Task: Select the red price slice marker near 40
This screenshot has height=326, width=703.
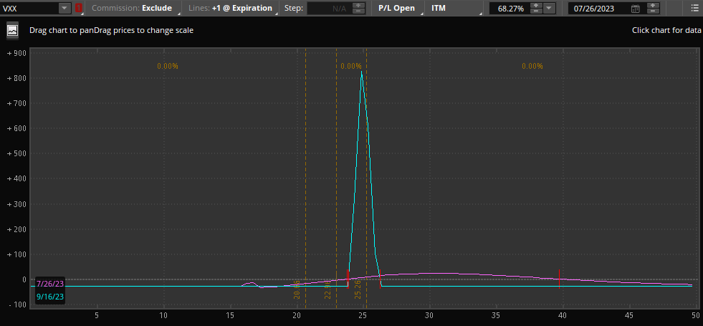Action: click(559, 279)
